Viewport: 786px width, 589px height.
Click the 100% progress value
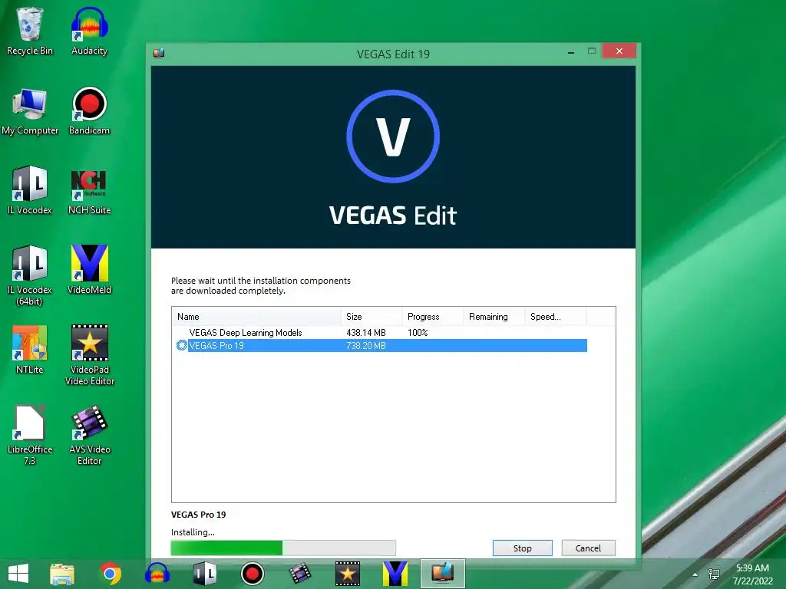(418, 333)
